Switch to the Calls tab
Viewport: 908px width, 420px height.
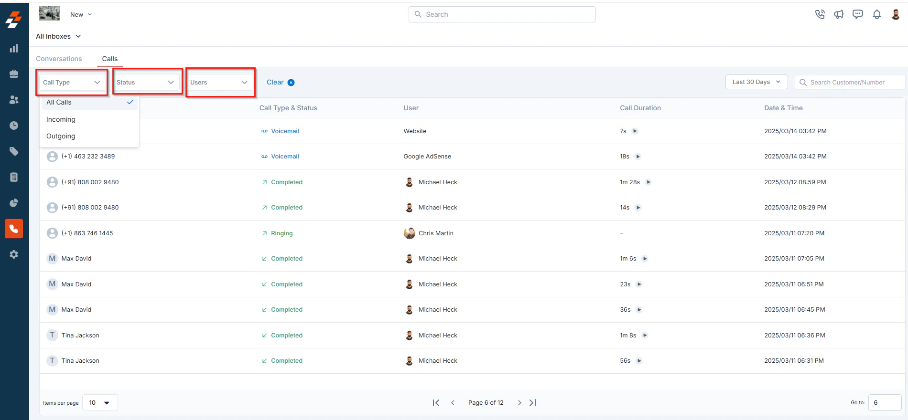[109, 59]
